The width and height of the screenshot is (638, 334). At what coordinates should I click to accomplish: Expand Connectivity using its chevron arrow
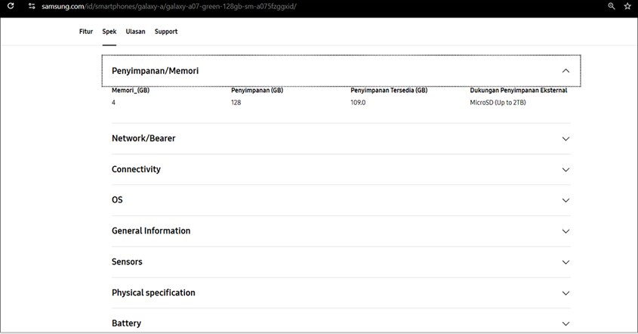[x=566, y=170]
